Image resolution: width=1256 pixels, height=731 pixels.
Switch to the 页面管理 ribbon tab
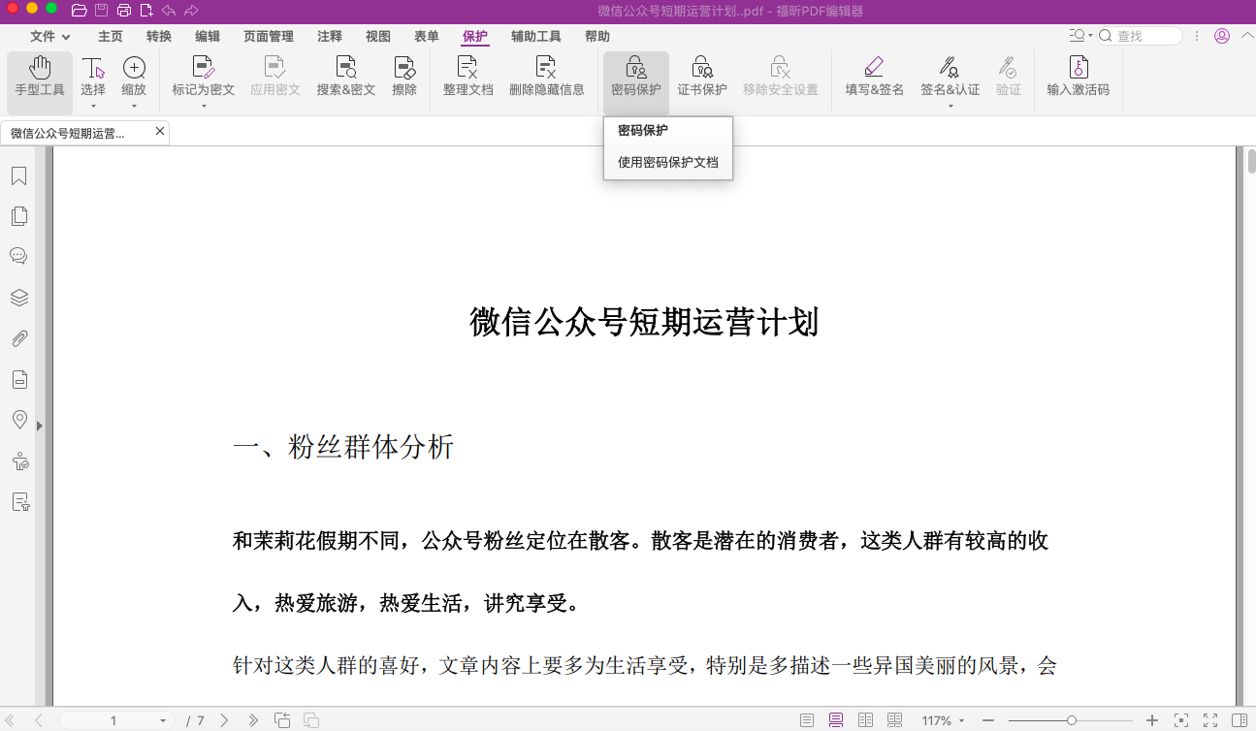267,36
